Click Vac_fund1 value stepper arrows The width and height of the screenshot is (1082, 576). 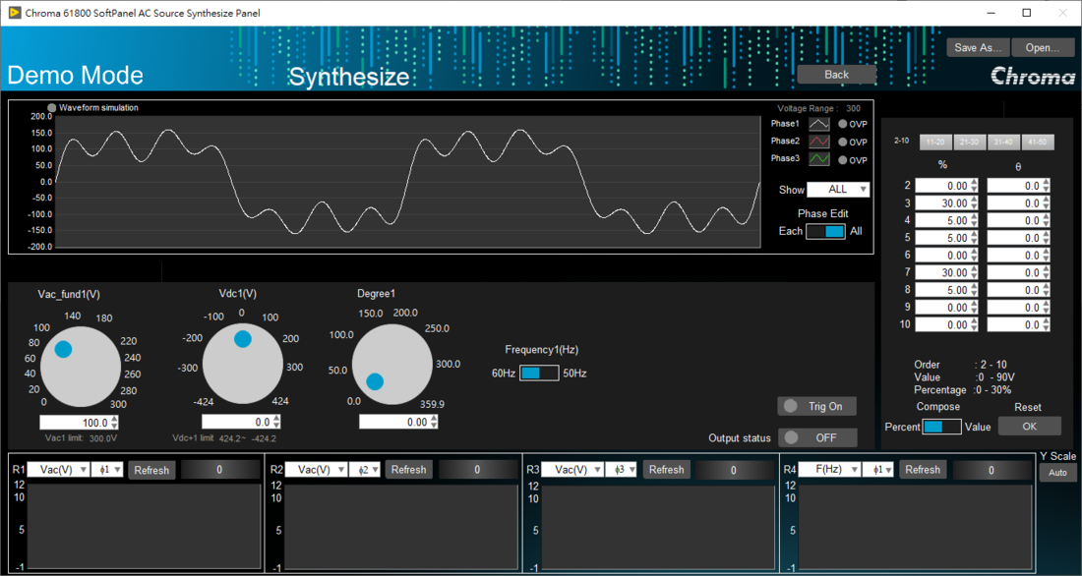114,423
